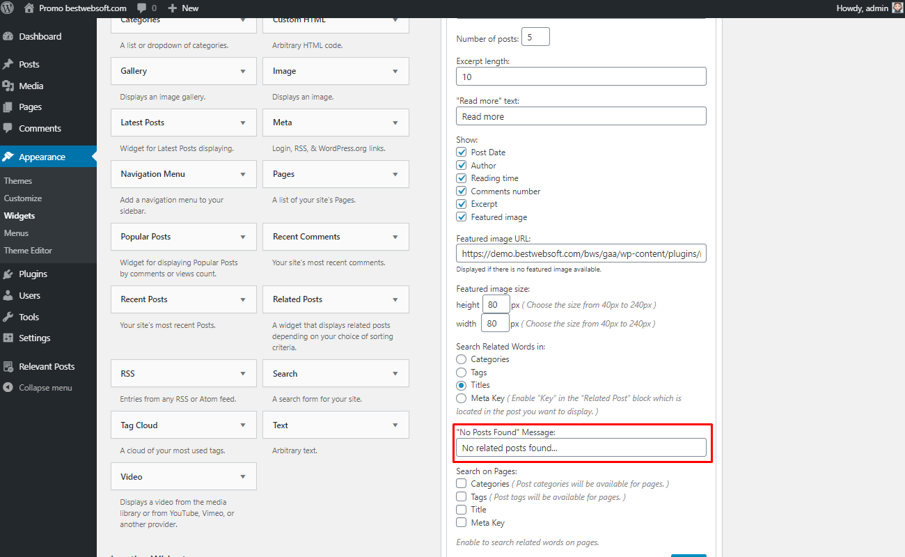
Task: Open admin avatar in top right
Action: (897, 8)
